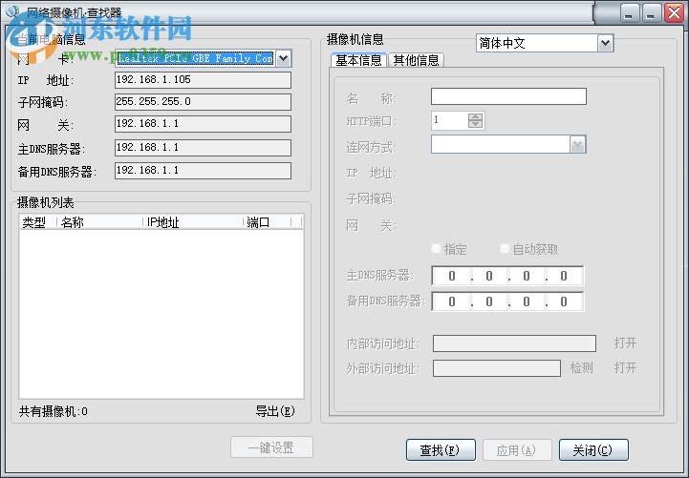This screenshot has width=689, height=478.
Task: Open the 简体中文 language dropdown
Action: tap(606, 43)
